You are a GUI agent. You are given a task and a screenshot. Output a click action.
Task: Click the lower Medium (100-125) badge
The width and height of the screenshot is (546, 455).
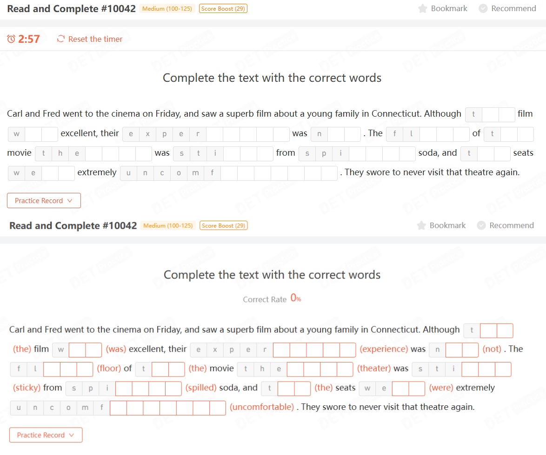pyautogui.click(x=168, y=226)
